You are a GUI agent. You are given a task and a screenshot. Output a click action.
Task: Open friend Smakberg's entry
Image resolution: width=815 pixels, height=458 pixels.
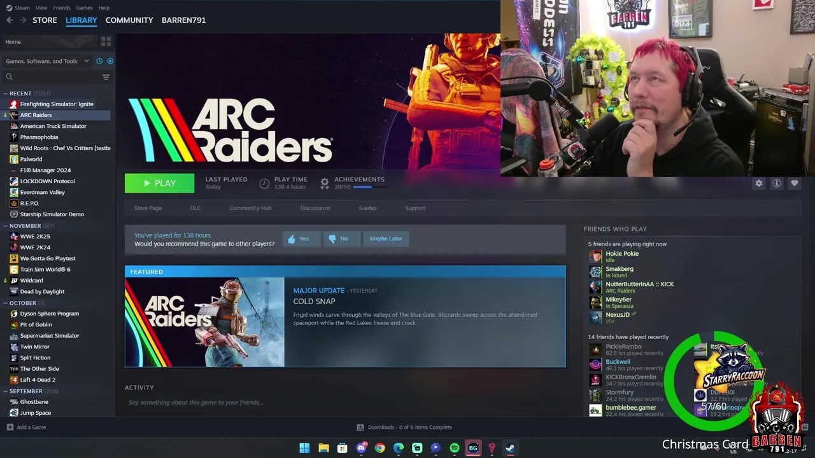[x=619, y=272]
